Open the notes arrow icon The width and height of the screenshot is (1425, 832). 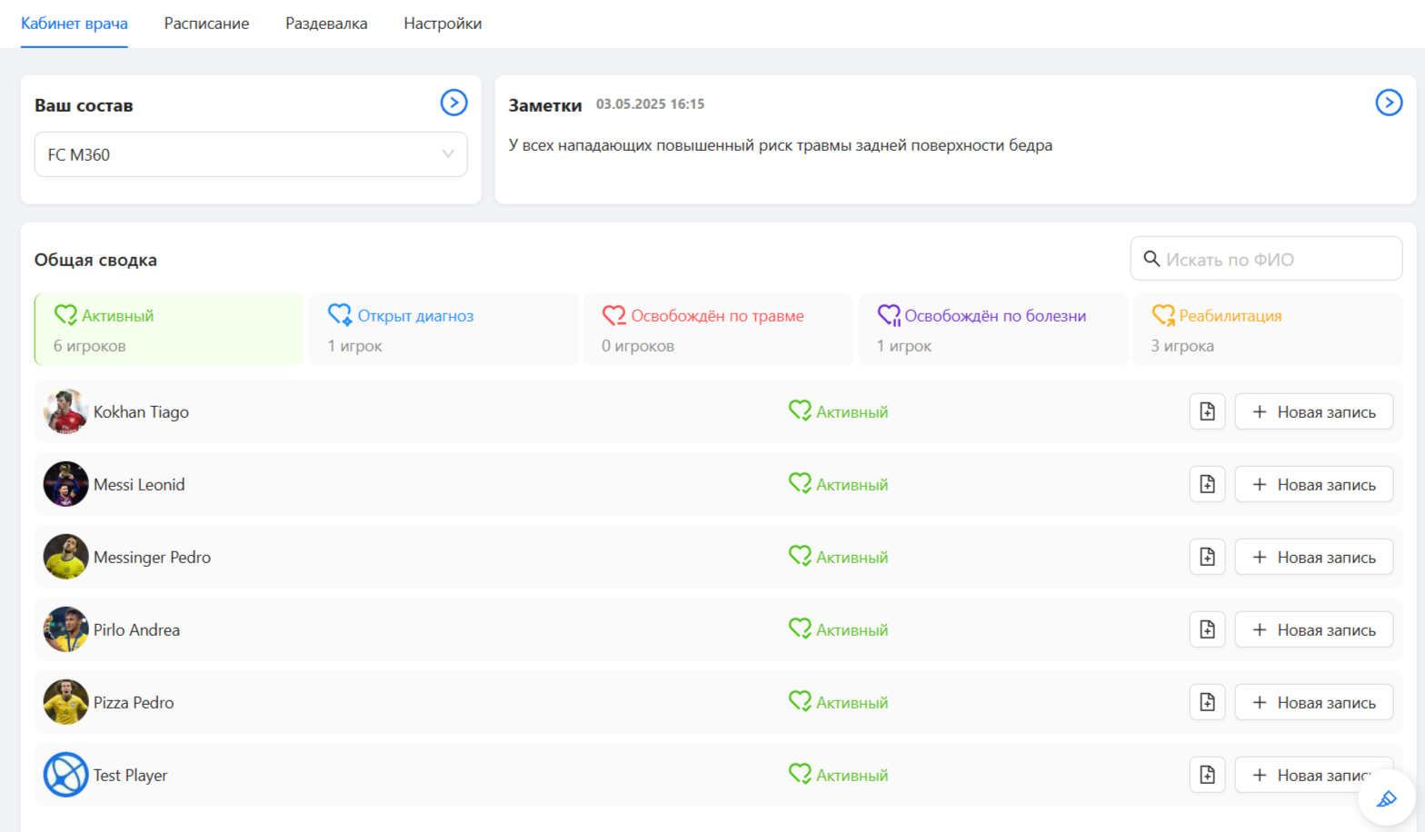pyautogui.click(x=1388, y=103)
